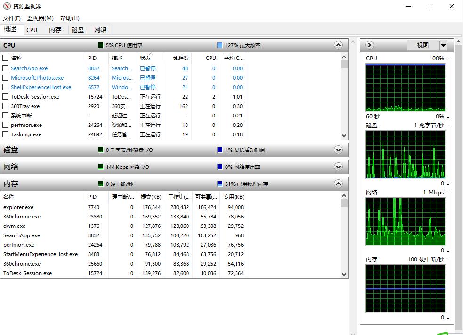Sort CPU list by PID column
This screenshot has height=335, width=463.
(x=97, y=58)
